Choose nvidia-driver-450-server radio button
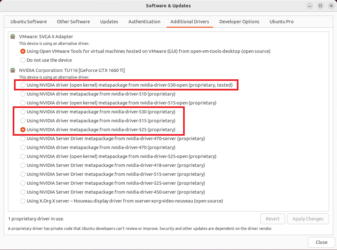 [23, 192]
